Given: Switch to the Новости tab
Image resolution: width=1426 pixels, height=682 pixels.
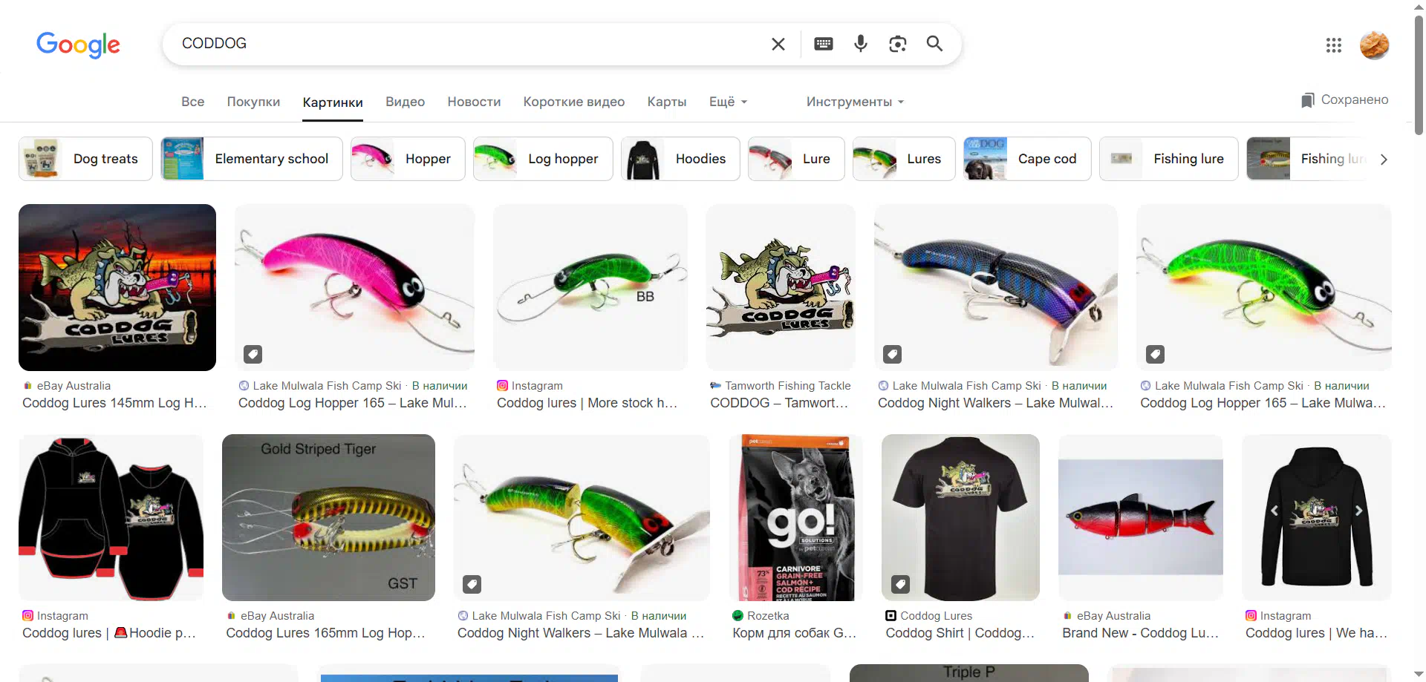Looking at the screenshot, I should [x=474, y=102].
